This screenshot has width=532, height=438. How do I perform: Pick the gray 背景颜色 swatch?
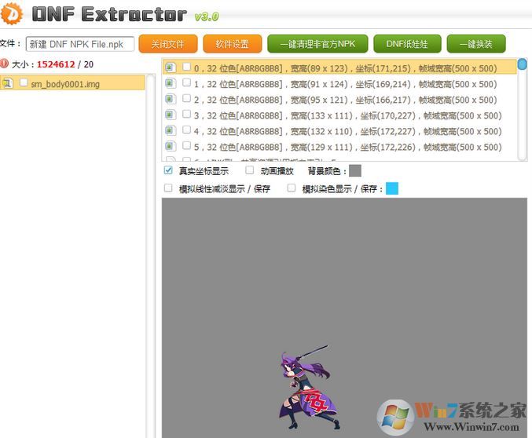[355, 170]
